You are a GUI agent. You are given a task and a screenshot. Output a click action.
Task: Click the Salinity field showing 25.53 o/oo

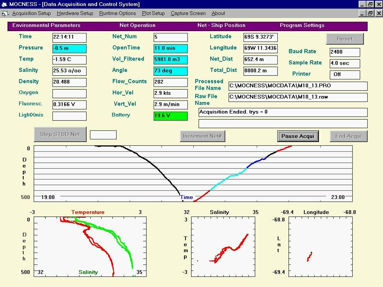click(x=69, y=71)
